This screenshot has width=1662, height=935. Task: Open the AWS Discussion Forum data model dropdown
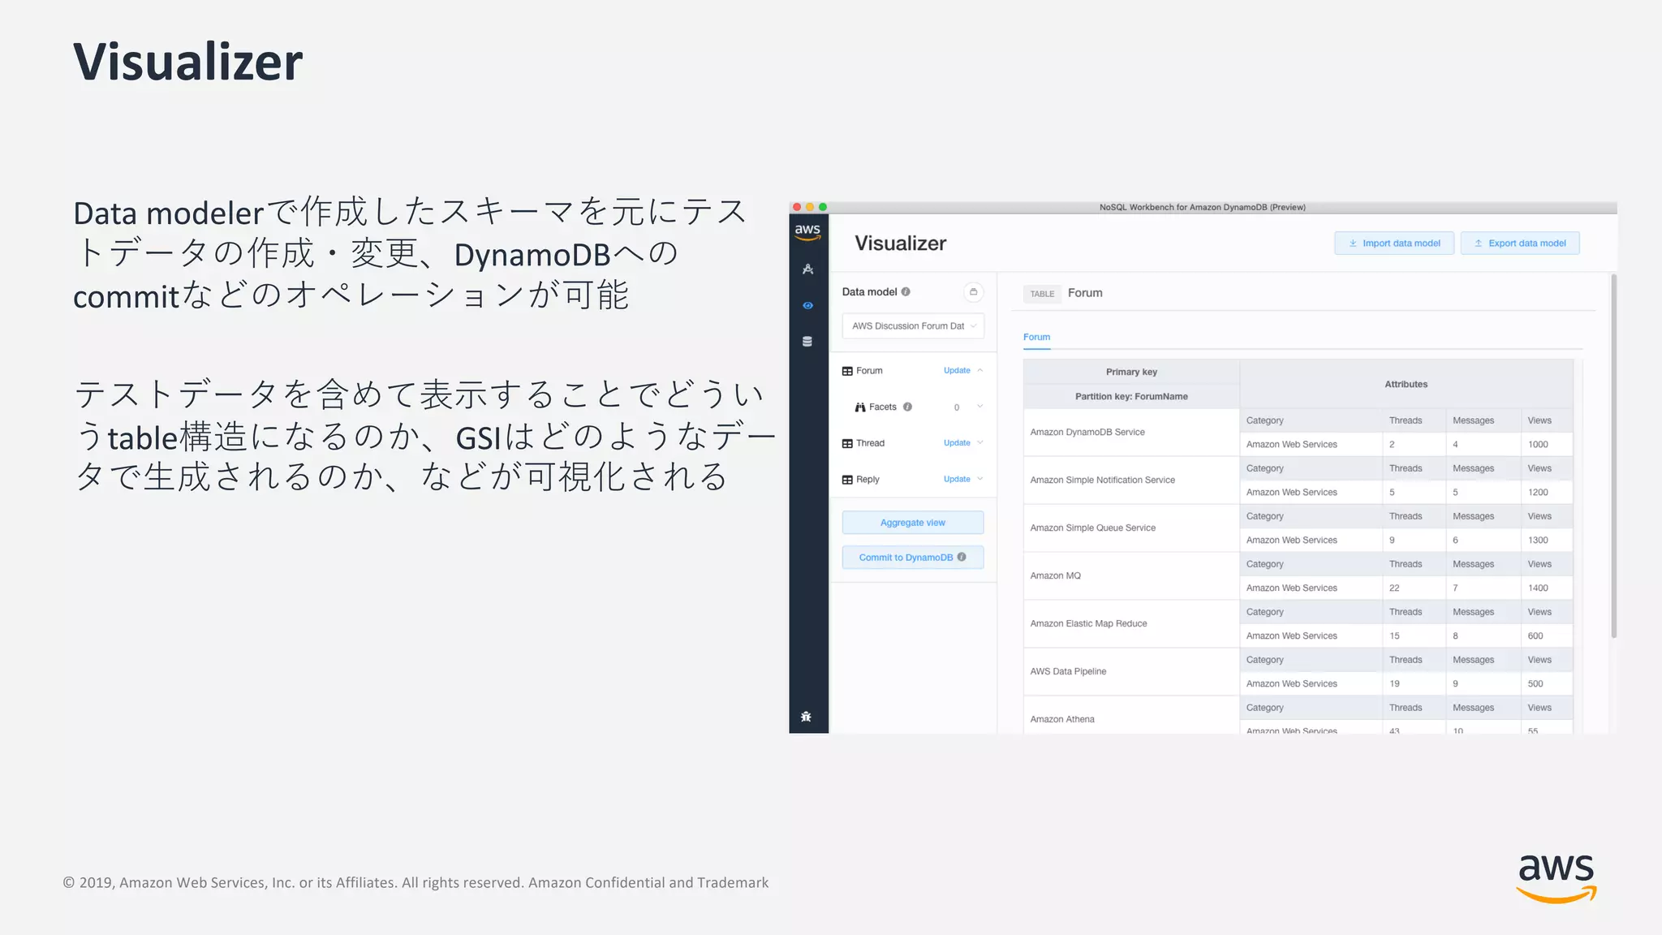point(913,326)
